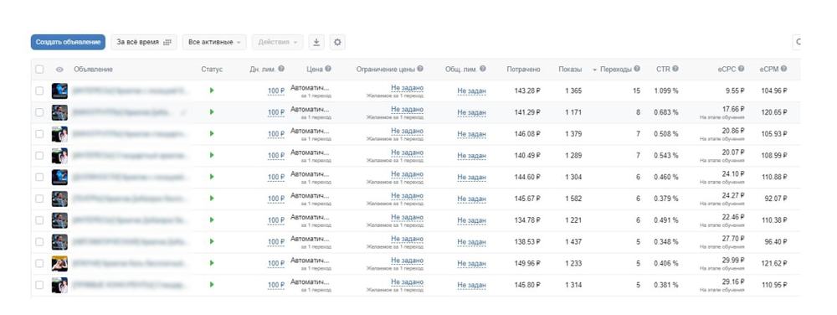Image resolution: width=837 pixels, height=315 pixels.
Task: Expand the Все активные filter
Action: click(x=214, y=42)
